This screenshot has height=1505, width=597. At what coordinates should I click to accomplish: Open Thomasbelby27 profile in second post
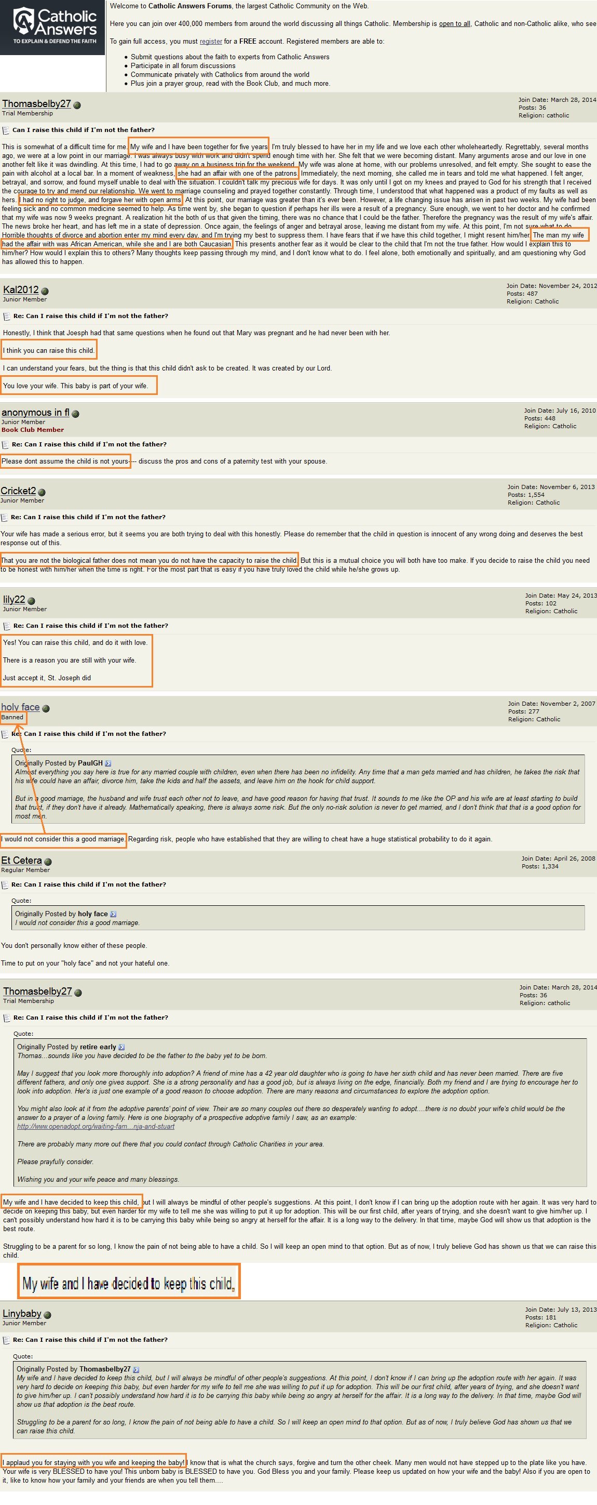click(37, 991)
